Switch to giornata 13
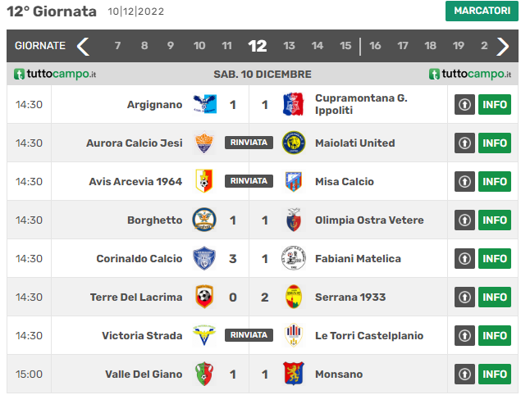Screen dimensions: 521x395 coord(289,45)
